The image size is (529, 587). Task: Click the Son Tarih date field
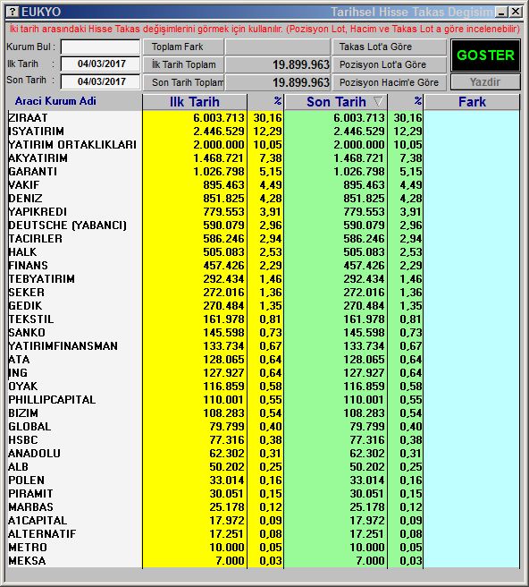[101, 81]
